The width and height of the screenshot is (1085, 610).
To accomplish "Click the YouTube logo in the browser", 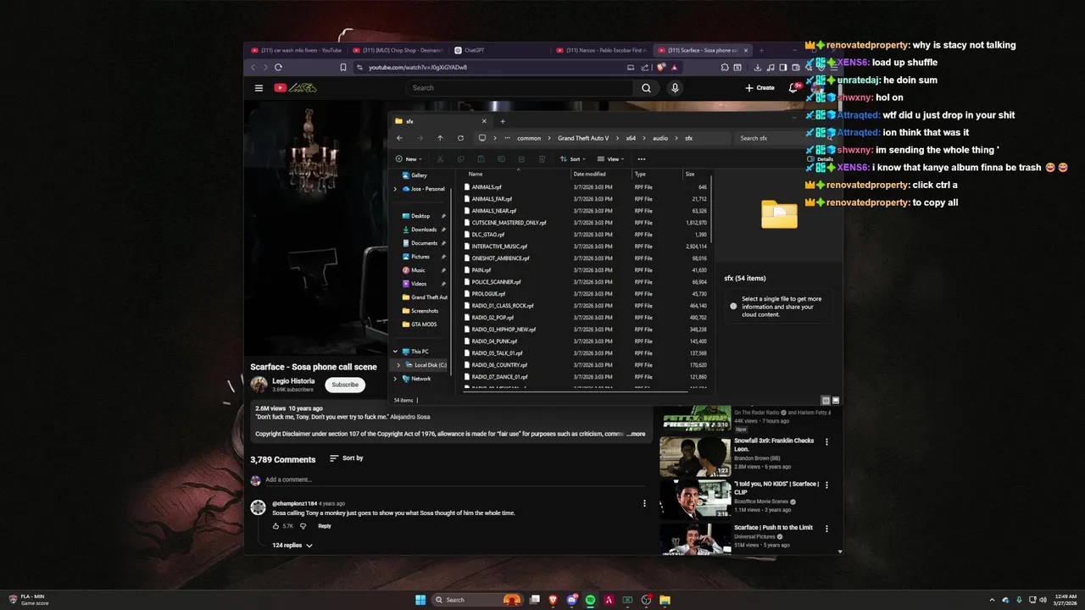I will tap(294, 87).
